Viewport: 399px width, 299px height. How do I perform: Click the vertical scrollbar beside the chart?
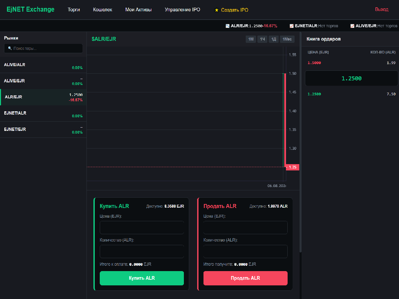pyautogui.click(x=301, y=142)
